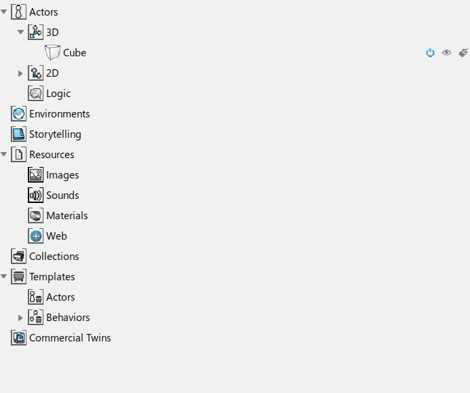Expand the Behaviors templates node
This screenshot has height=393, width=470.
coord(20,318)
